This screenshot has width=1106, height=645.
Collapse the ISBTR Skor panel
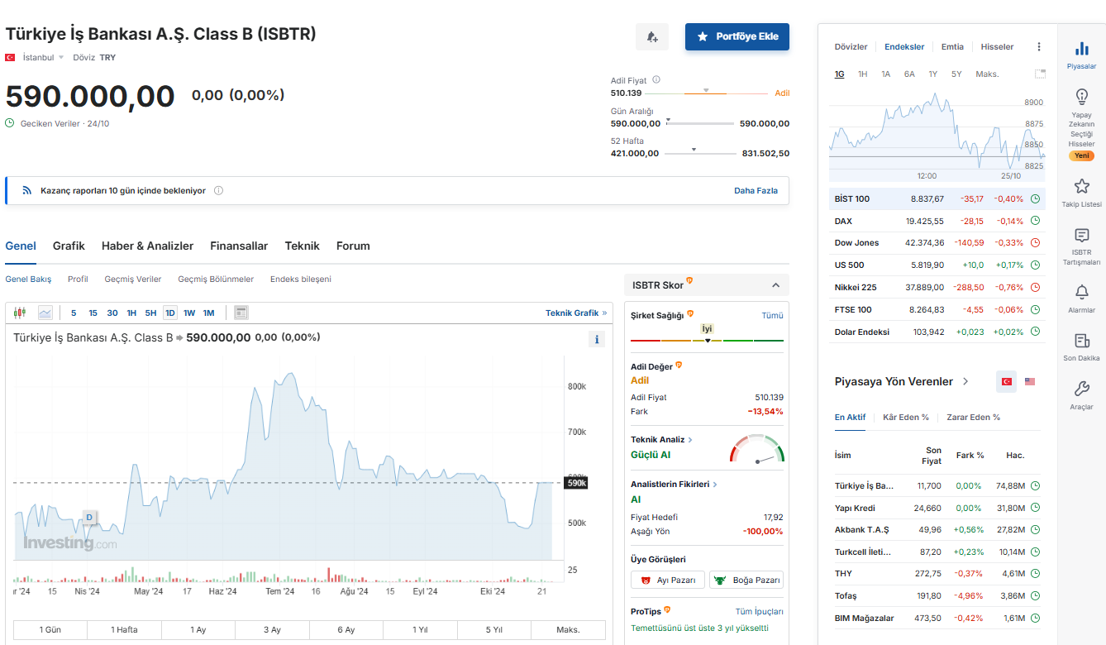tap(775, 285)
